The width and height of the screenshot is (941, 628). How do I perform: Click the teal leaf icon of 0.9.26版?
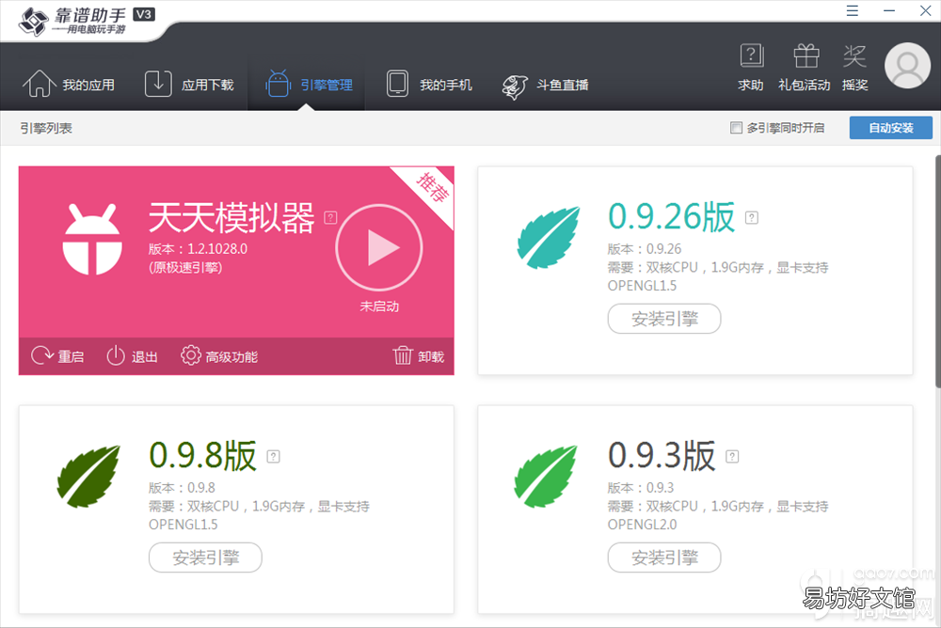click(549, 238)
